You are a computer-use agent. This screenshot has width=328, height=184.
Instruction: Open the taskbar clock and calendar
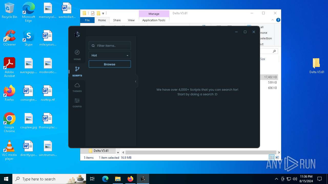point(306,179)
